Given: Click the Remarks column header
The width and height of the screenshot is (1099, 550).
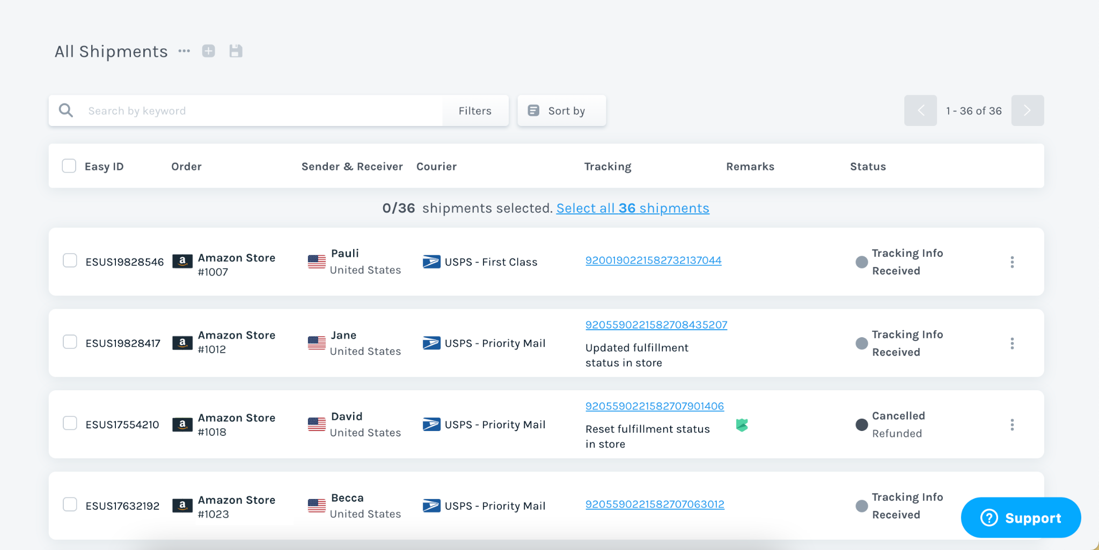Looking at the screenshot, I should (x=750, y=166).
